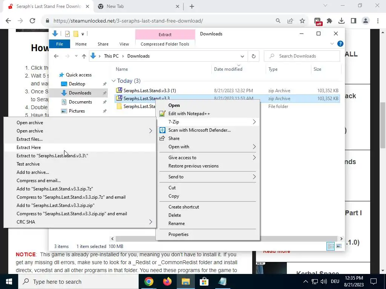
Task: Click the Chrome address bar URL
Action: 128,21
